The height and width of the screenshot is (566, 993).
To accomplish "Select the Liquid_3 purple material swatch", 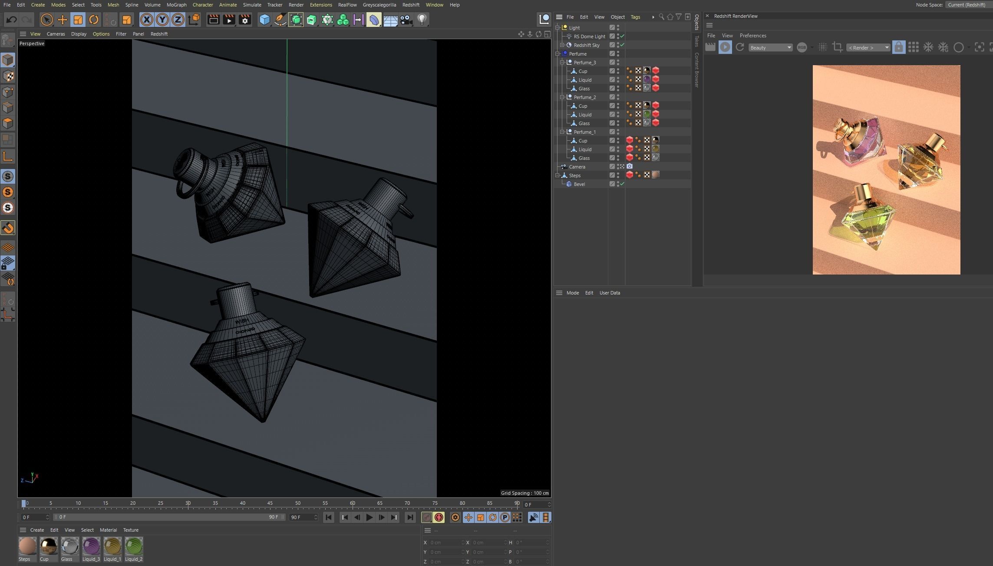I will click(x=91, y=546).
